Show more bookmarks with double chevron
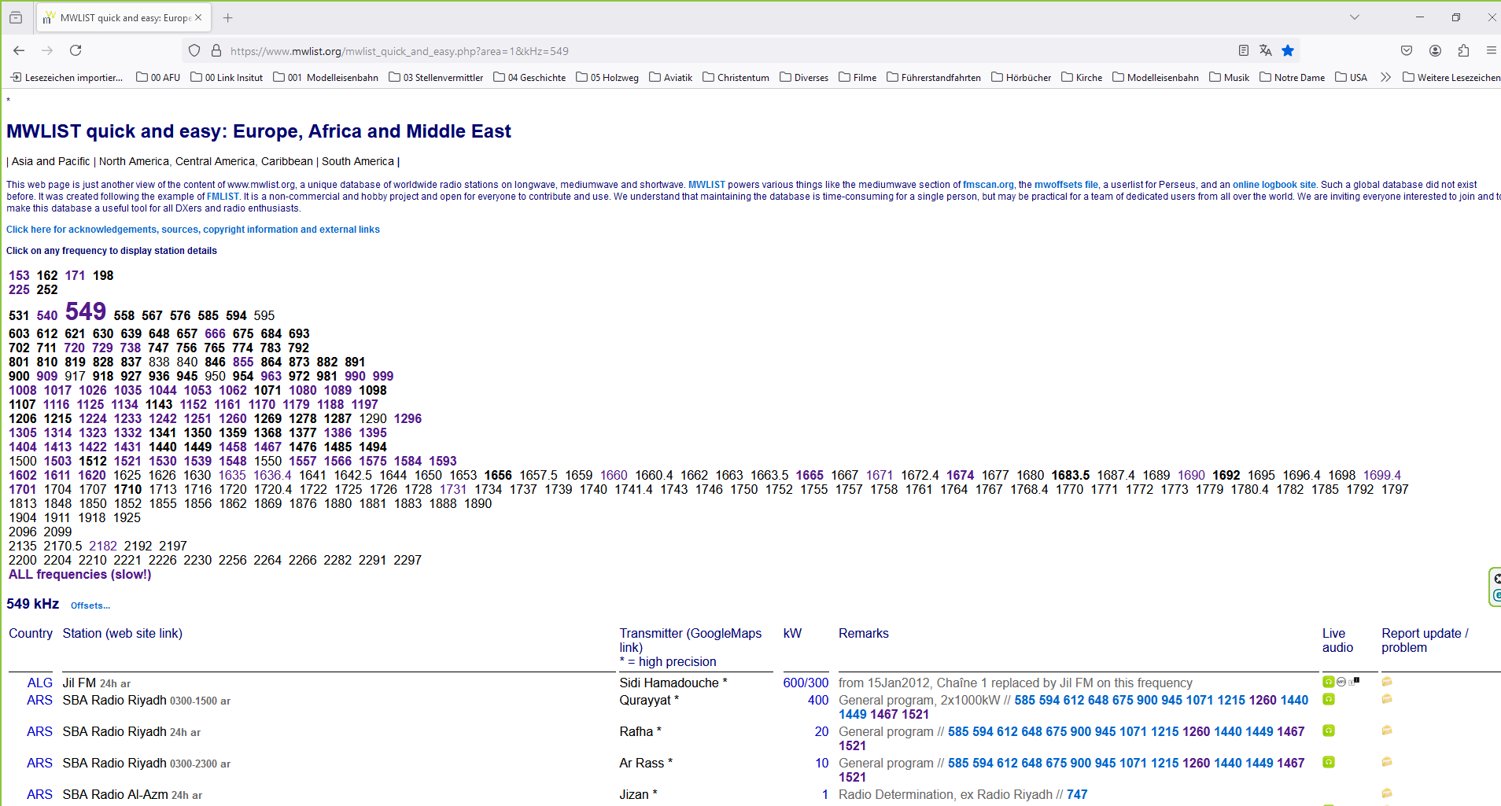This screenshot has width=1501, height=806. (1385, 77)
